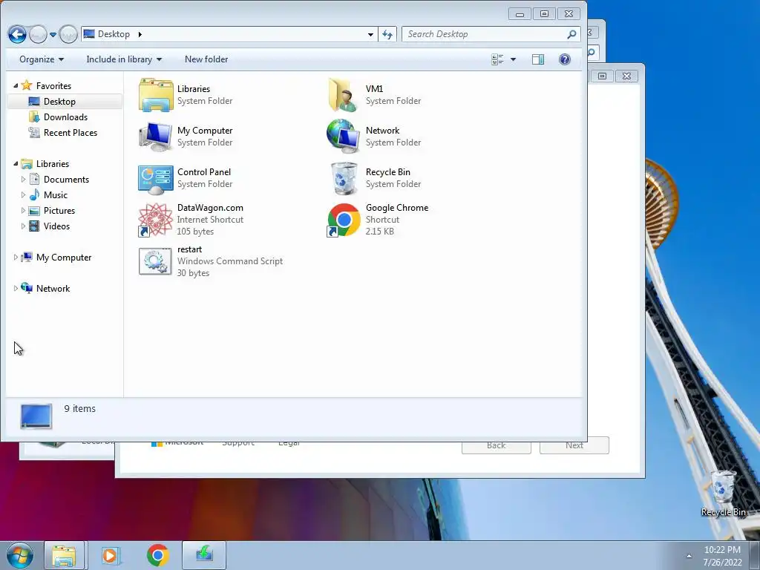Select the Libraries folder icon in file list
This screenshot has width=760, height=570.
(156, 95)
